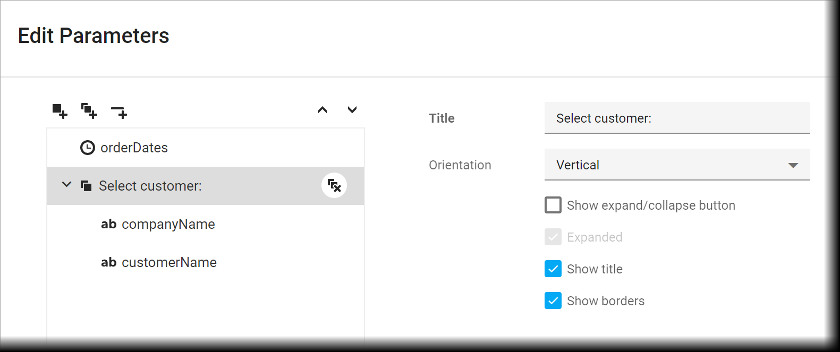Collapse the Select customer: group

pos(66,185)
